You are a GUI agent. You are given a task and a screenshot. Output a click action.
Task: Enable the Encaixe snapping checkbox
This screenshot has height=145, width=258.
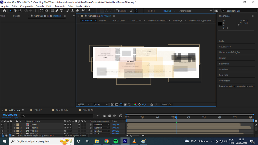117,11
